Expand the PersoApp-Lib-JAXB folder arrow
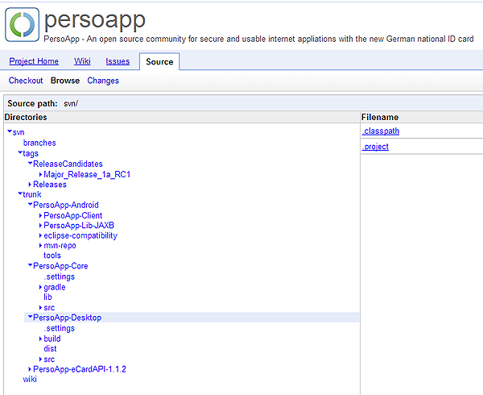The height and width of the screenshot is (395, 483). point(41,226)
